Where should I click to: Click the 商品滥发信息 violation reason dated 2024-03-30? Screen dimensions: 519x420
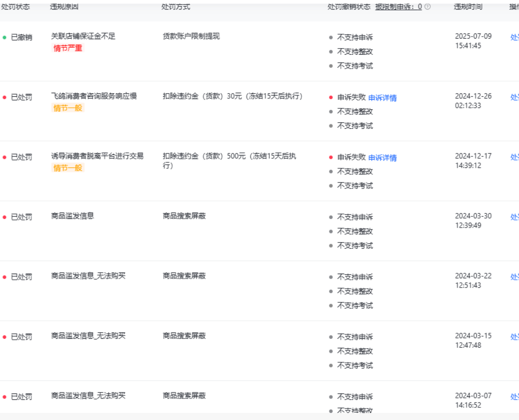point(72,216)
